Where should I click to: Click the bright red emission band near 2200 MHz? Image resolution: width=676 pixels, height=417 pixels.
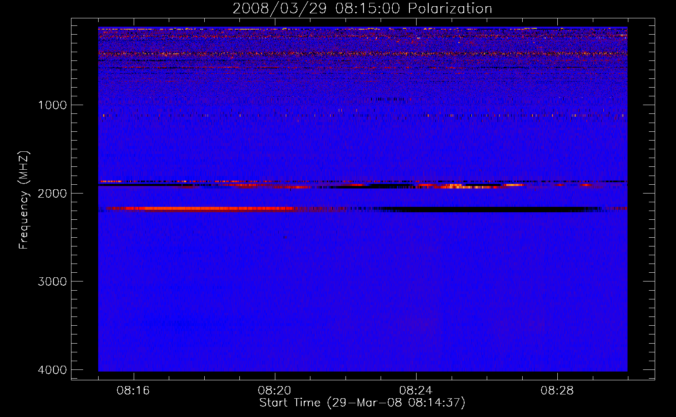click(x=201, y=208)
